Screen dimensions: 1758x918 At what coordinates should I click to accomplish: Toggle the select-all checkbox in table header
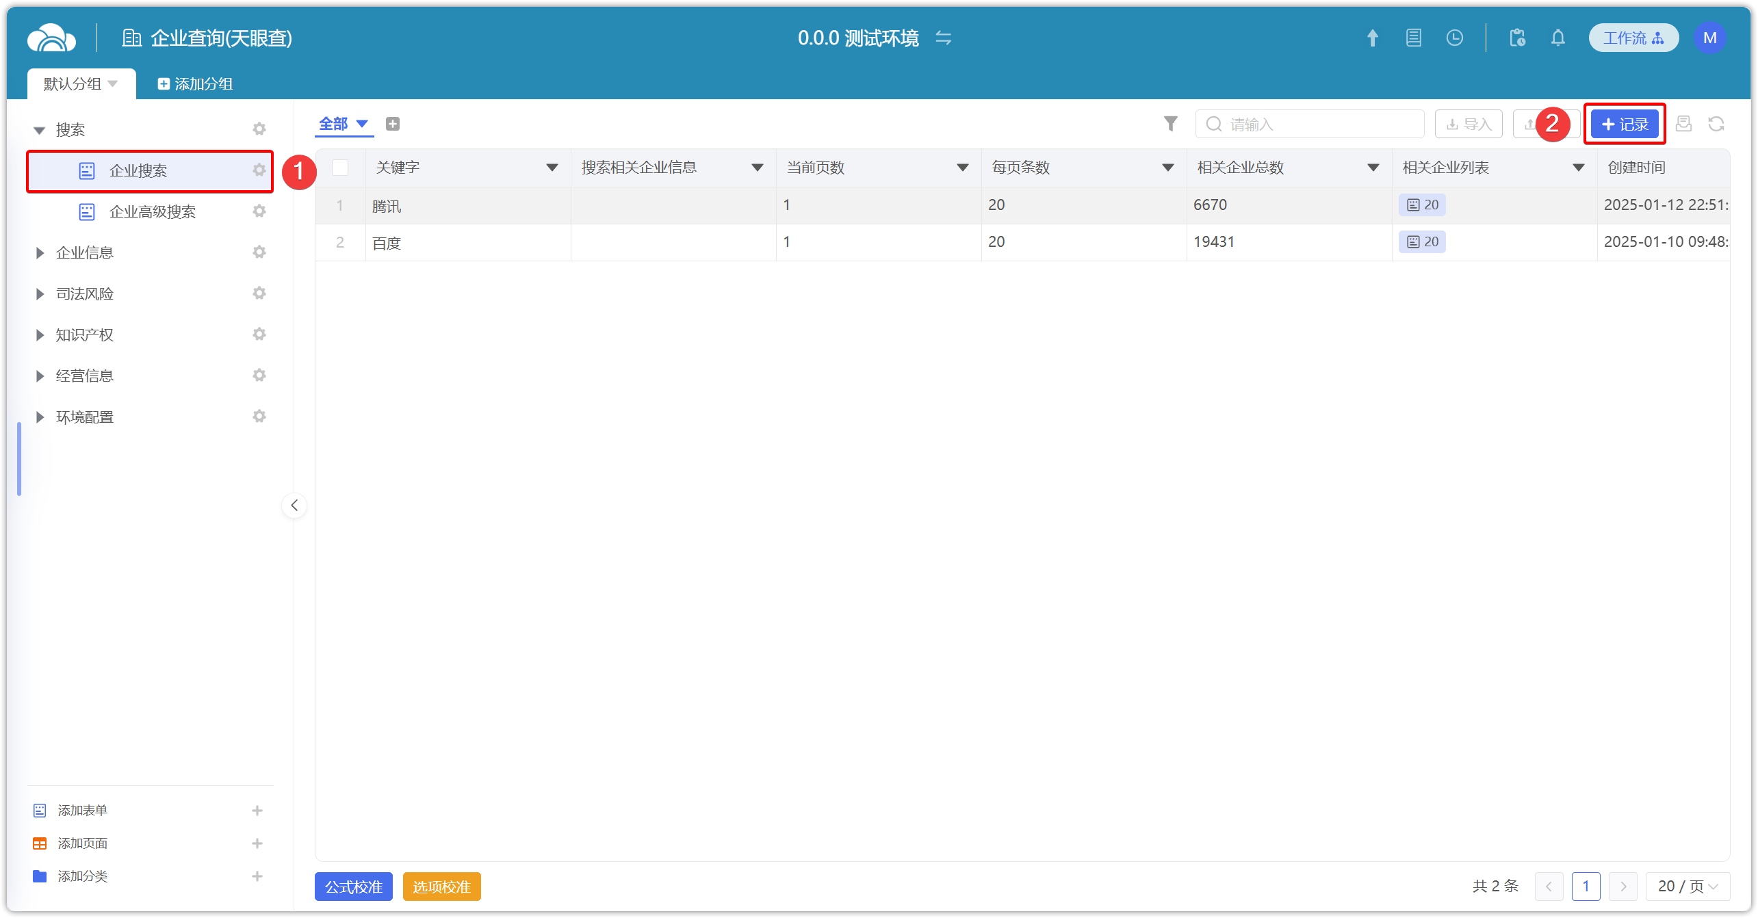(x=340, y=168)
